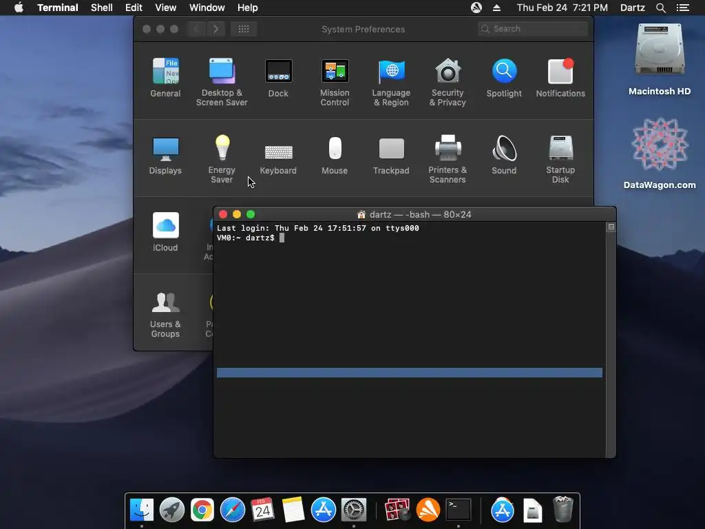
Task: Click the Last login line in Terminal
Action: [318, 228]
